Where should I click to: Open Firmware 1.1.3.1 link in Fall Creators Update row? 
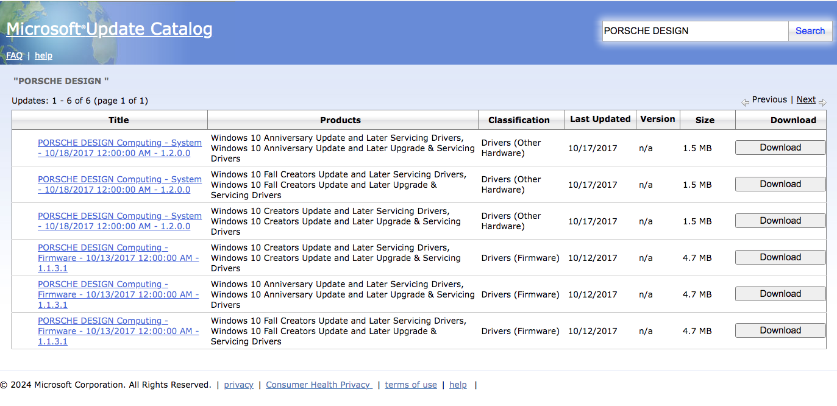118,331
